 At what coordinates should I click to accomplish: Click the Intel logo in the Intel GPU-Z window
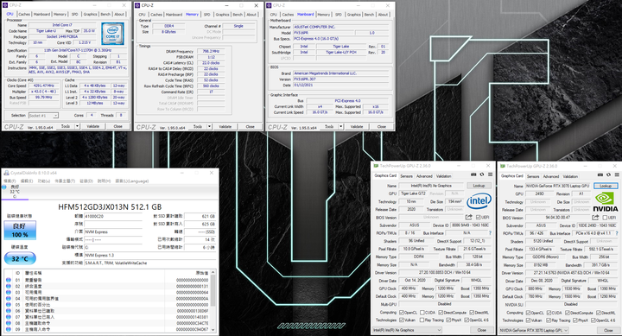pos(479,200)
